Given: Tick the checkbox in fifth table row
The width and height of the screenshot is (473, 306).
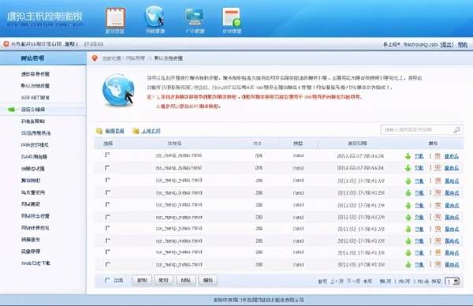Looking at the screenshot, I should pyautogui.click(x=108, y=204).
